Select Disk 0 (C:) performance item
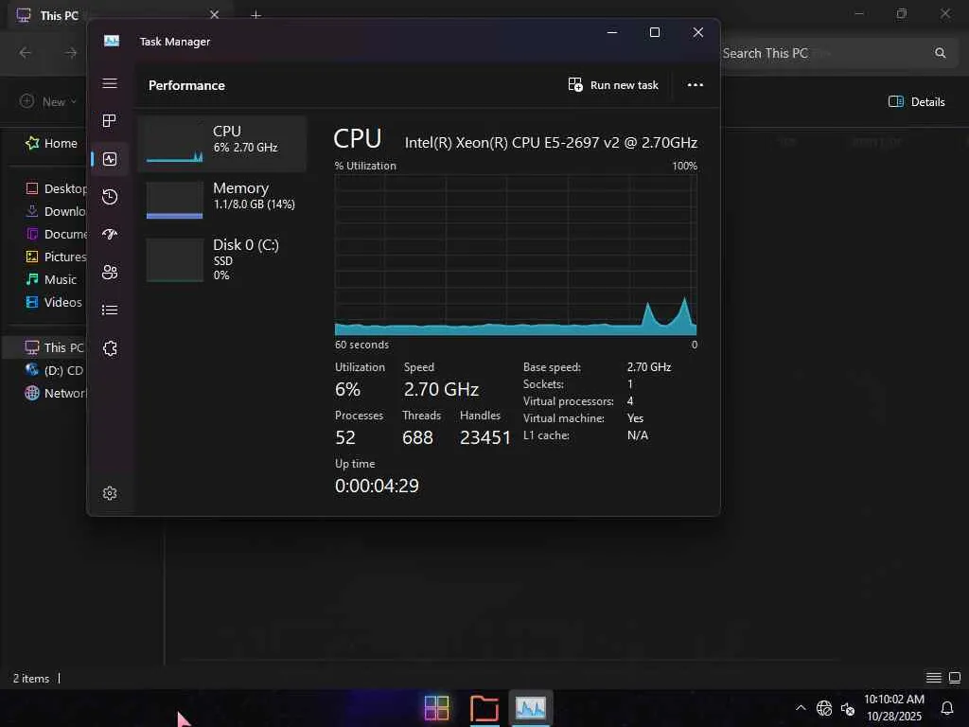This screenshot has width=969, height=727. click(221, 259)
